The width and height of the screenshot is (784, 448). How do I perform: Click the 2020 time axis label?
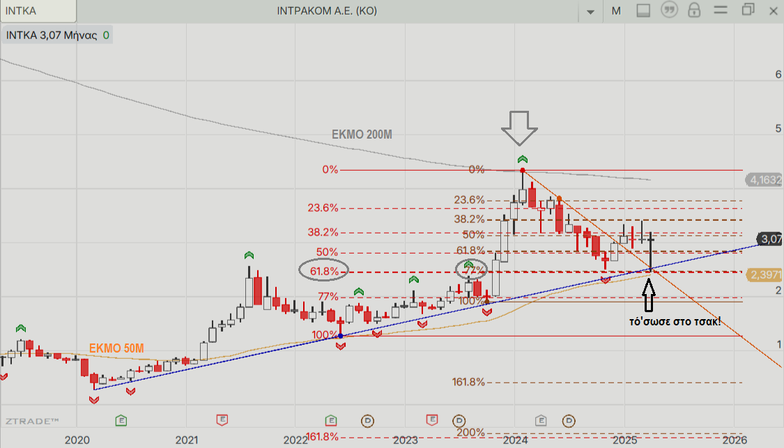(77, 440)
